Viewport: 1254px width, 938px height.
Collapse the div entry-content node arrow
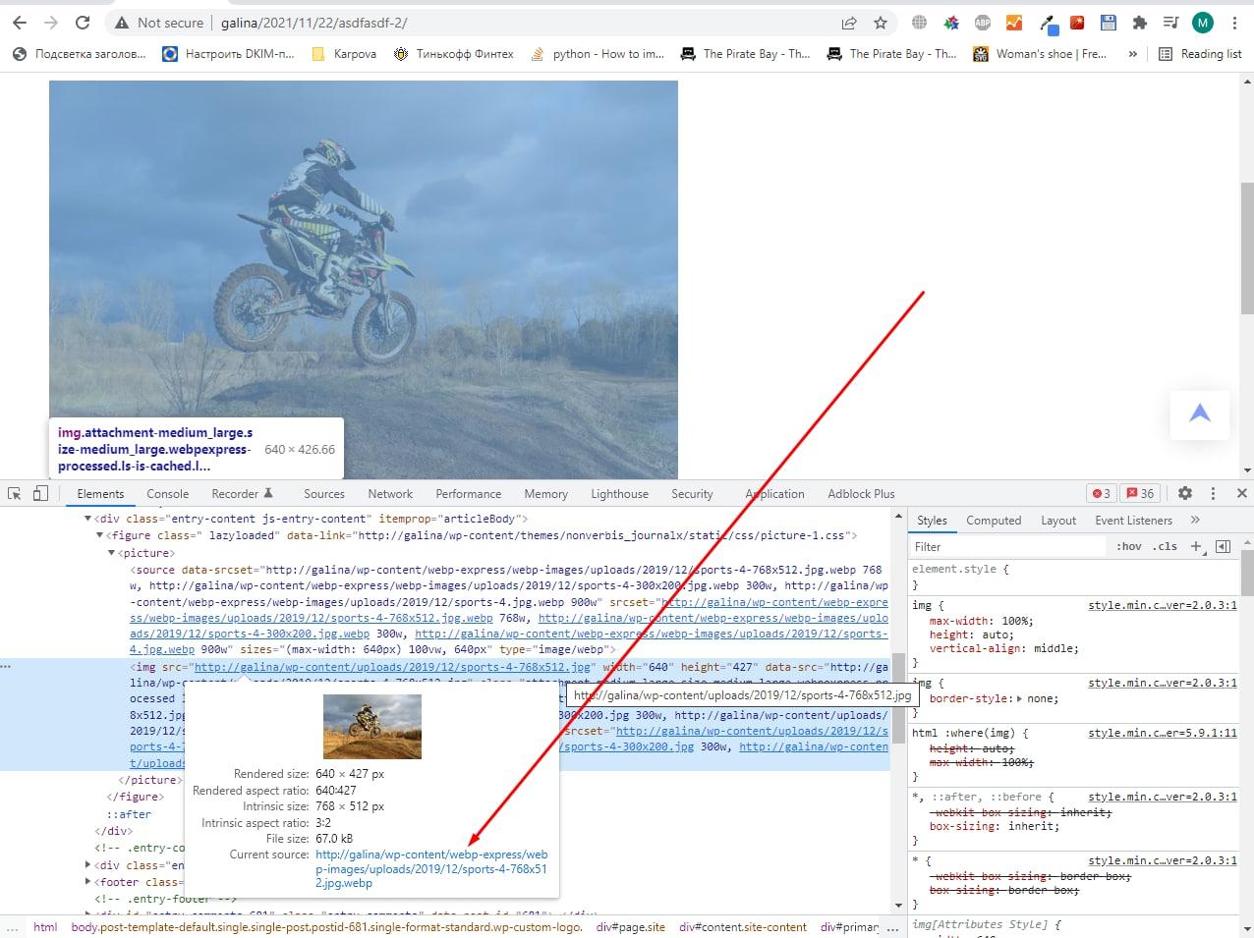tap(87, 519)
